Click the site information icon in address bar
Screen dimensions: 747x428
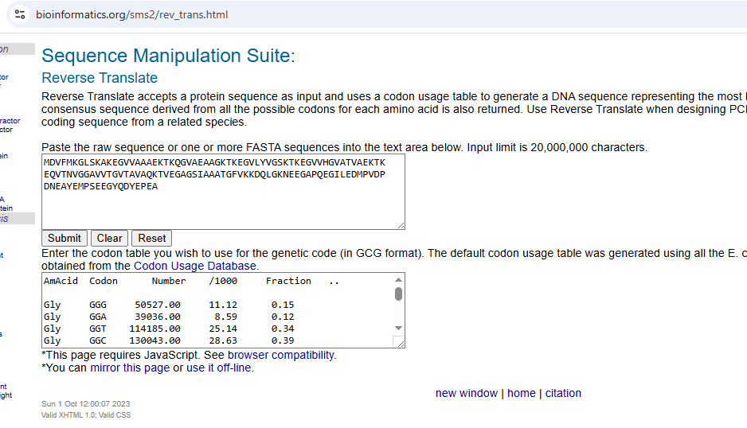(20, 14)
